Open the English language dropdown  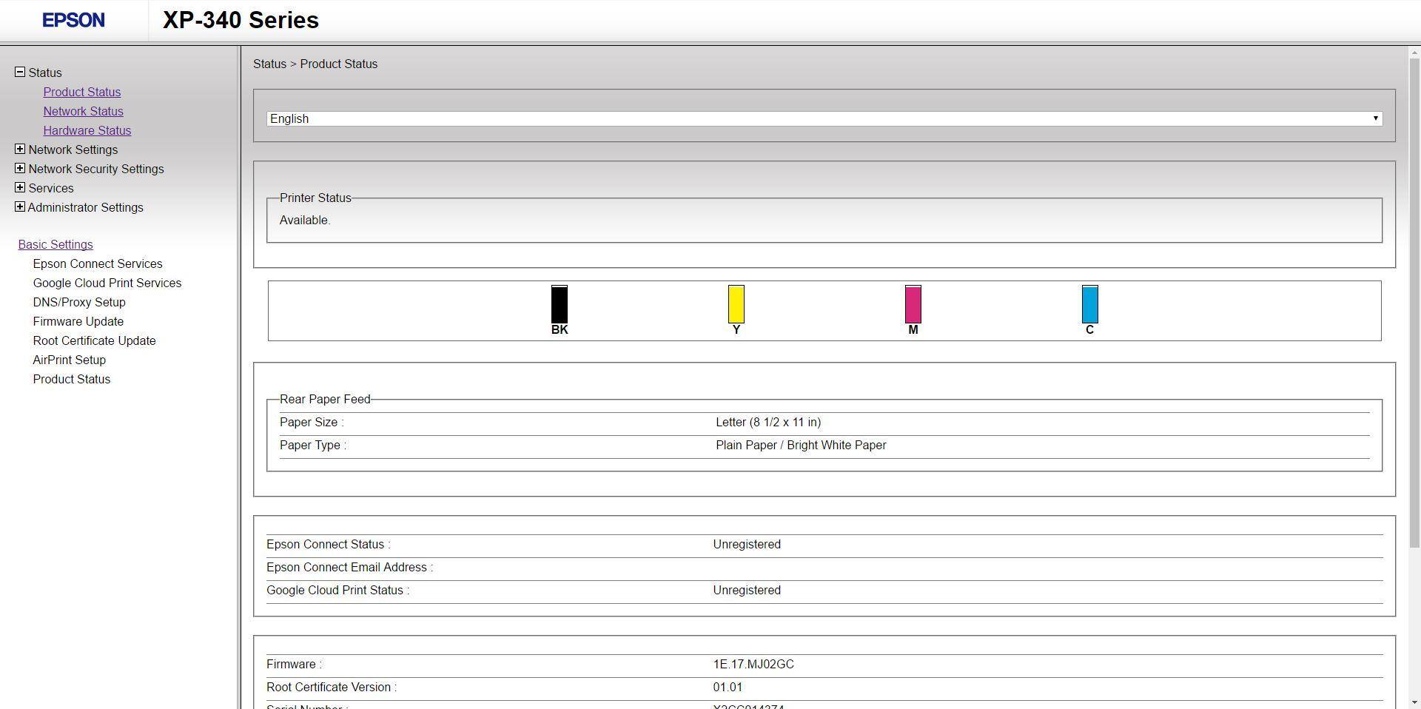point(824,119)
